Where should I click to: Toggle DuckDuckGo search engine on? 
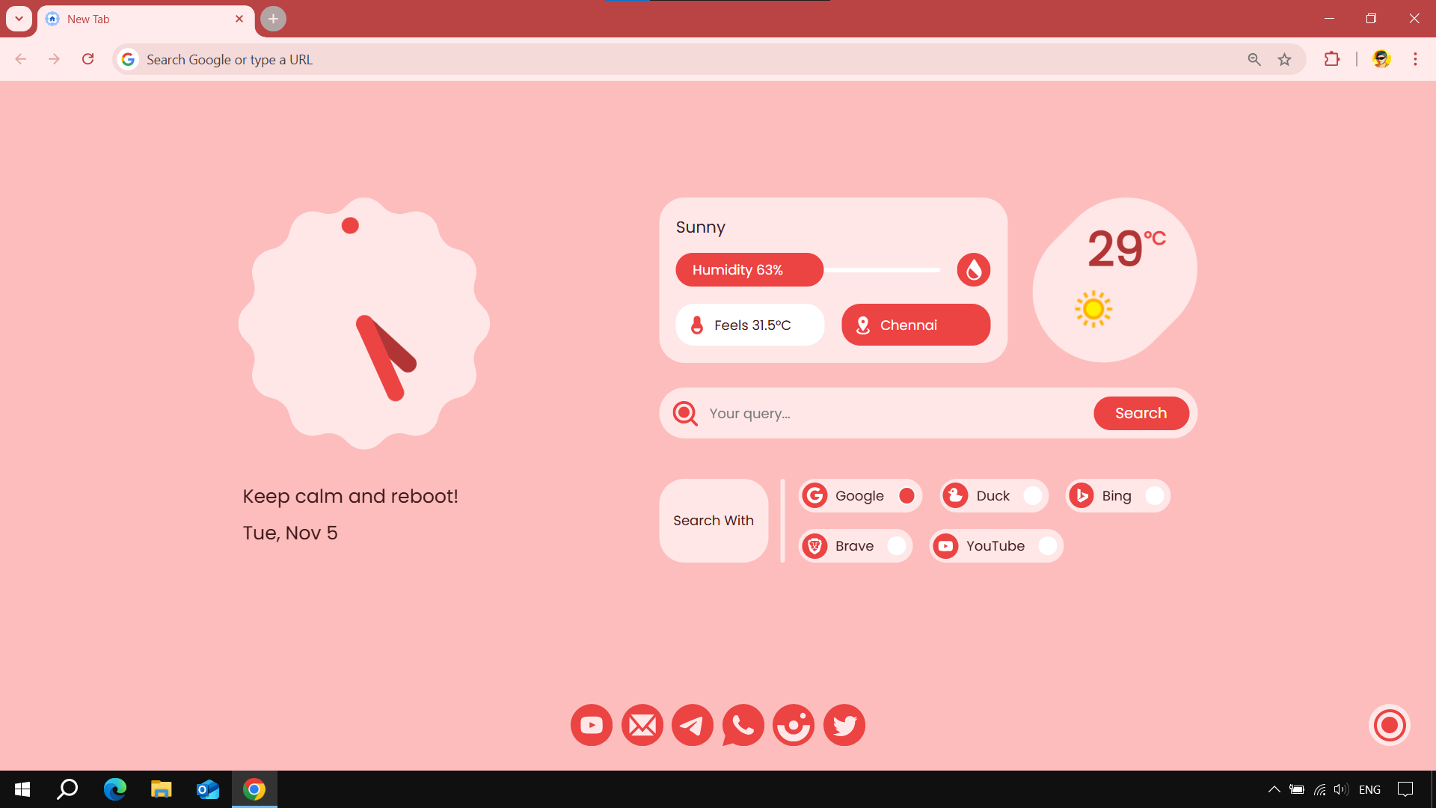pos(1031,495)
